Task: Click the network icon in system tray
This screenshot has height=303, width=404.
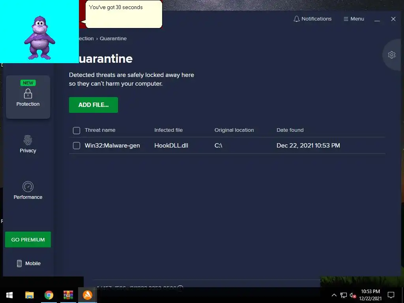Action: (x=344, y=295)
